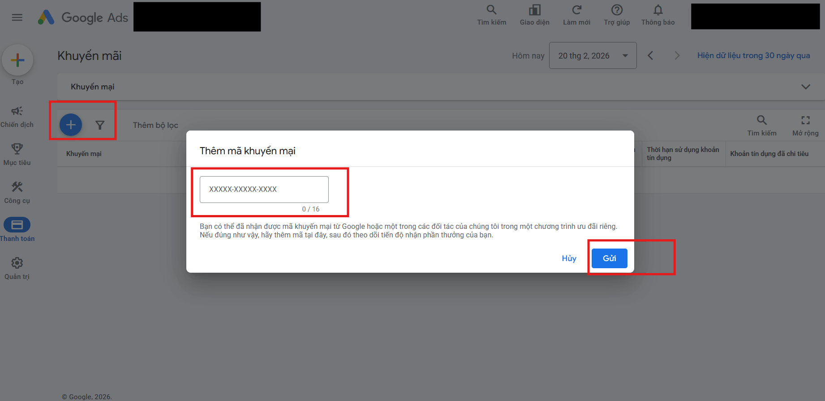Open the Tìm kiếm search in top bar
This screenshot has height=401, width=825.
[x=491, y=15]
